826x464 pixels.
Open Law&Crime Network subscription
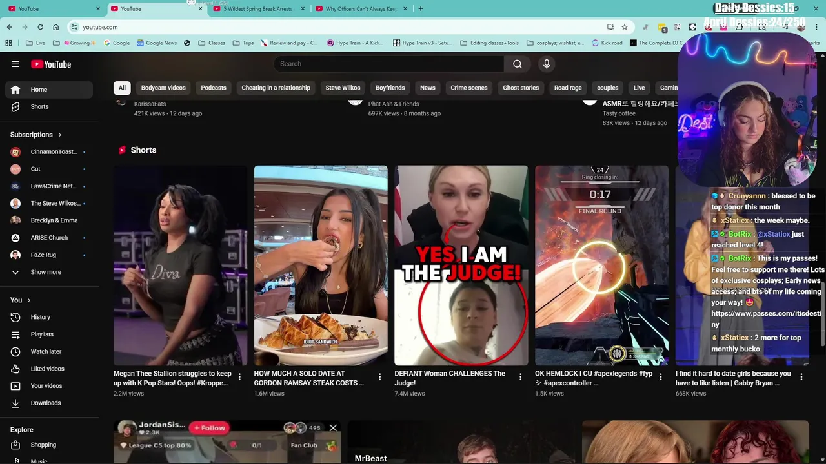pos(49,186)
